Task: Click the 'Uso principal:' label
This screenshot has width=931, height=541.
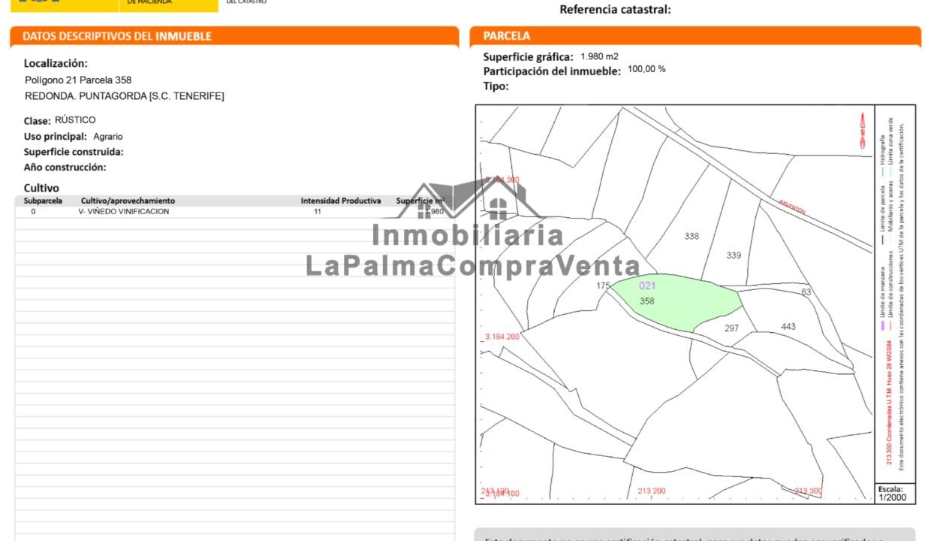Action: coord(56,137)
